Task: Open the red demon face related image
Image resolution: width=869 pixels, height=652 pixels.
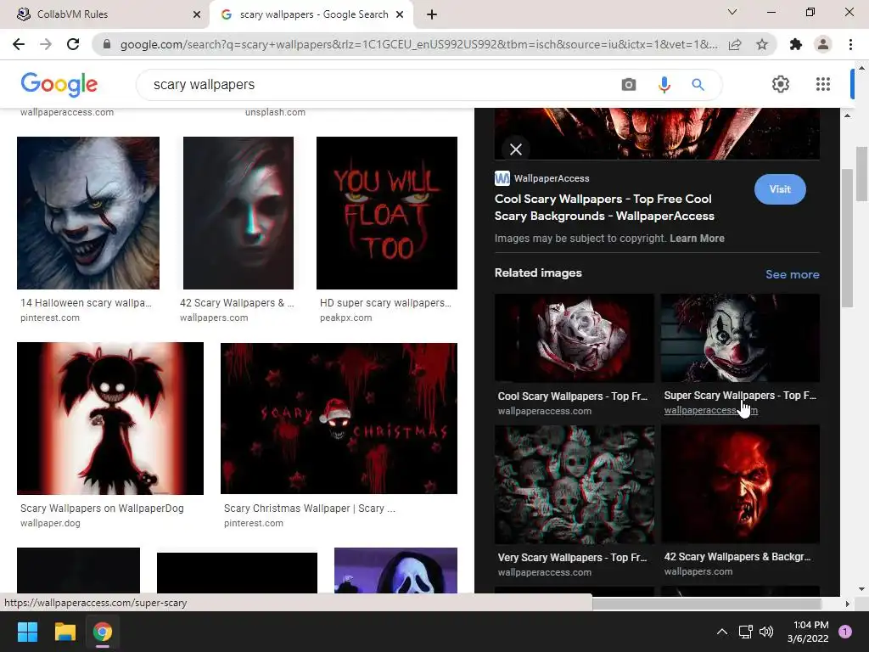Action: pos(740,485)
